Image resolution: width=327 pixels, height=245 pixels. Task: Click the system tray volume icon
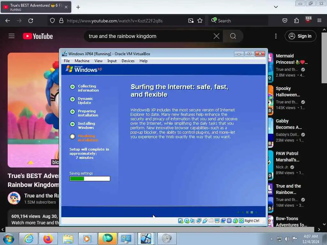tap(287, 239)
